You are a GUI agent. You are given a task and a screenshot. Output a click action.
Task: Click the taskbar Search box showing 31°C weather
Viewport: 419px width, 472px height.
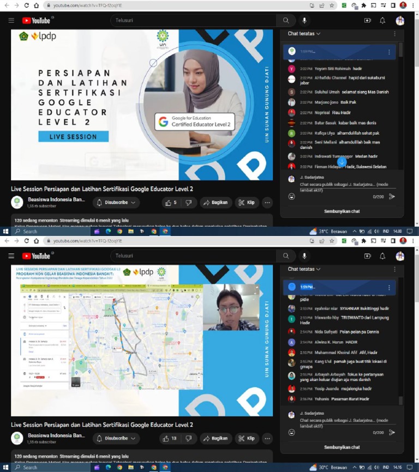[52, 231]
